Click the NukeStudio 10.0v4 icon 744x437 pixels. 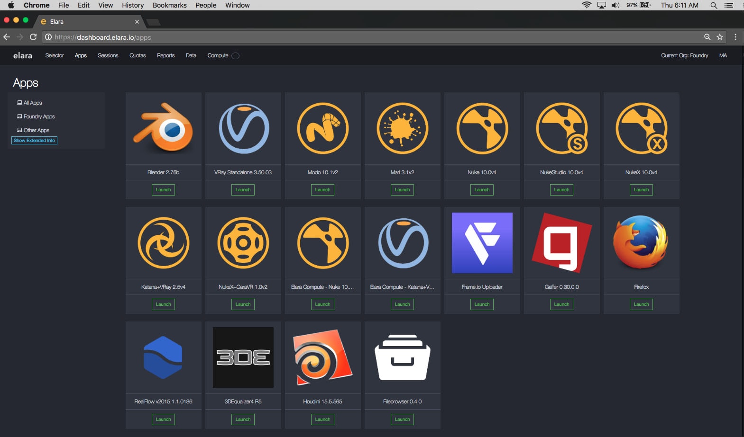[x=562, y=128]
